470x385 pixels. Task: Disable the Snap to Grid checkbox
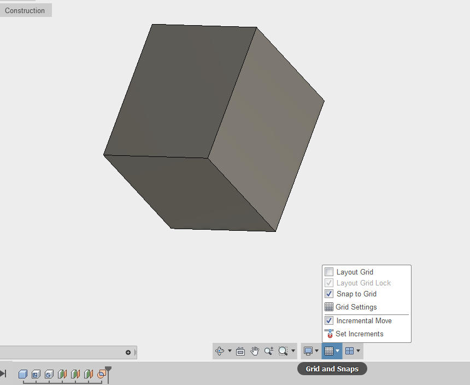click(x=329, y=294)
